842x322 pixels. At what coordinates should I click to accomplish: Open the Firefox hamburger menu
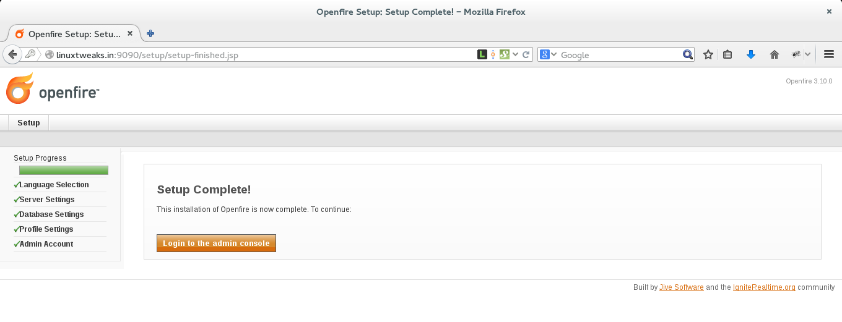[829, 54]
